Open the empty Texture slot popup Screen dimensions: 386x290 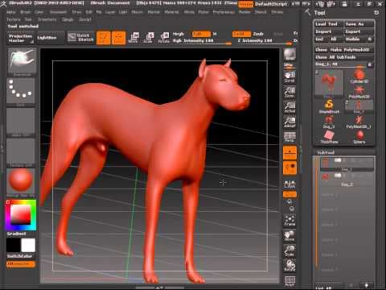21,152
